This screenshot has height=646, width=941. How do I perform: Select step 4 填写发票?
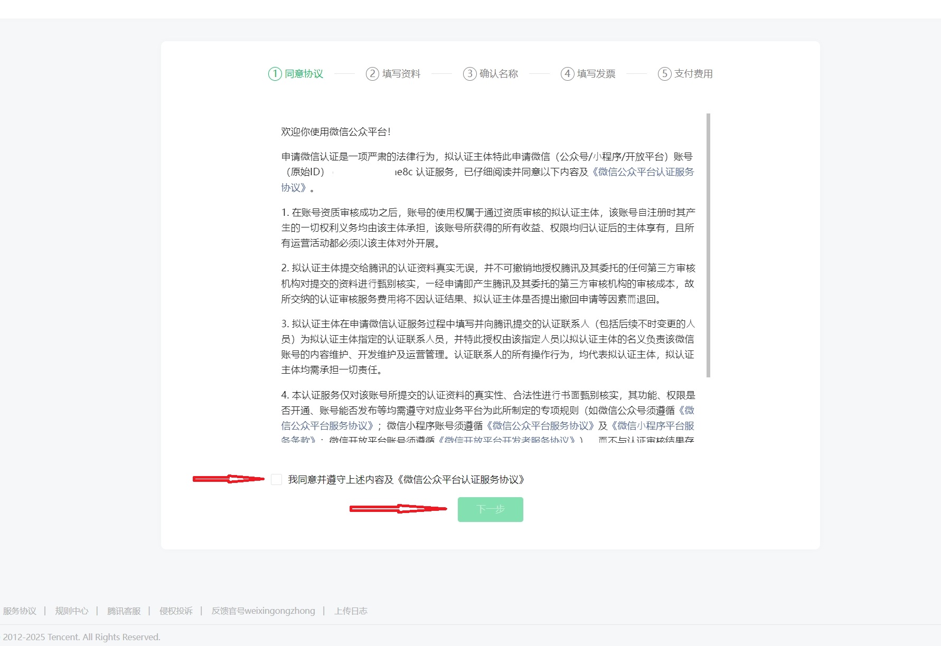(588, 74)
